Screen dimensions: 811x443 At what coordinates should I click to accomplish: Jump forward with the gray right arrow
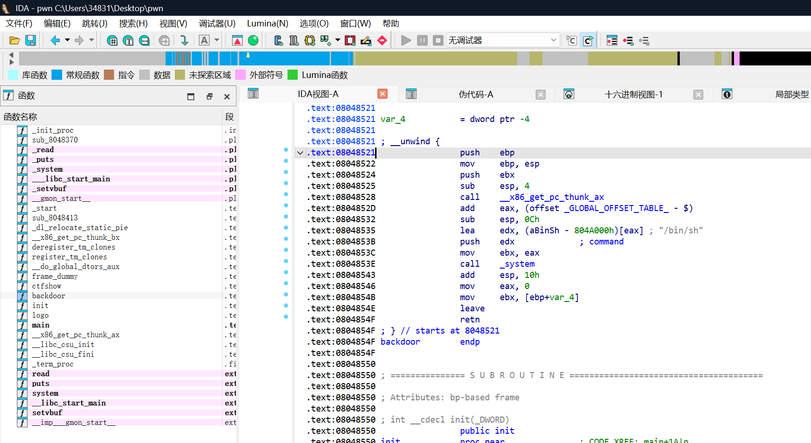(79, 40)
